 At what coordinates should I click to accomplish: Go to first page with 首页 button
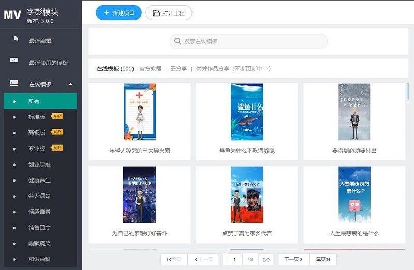click(x=174, y=260)
